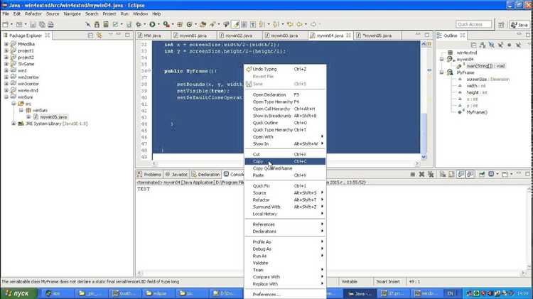The image size is (533, 299).
Task: Click the Quick Access search field
Action: (x=474, y=24)
